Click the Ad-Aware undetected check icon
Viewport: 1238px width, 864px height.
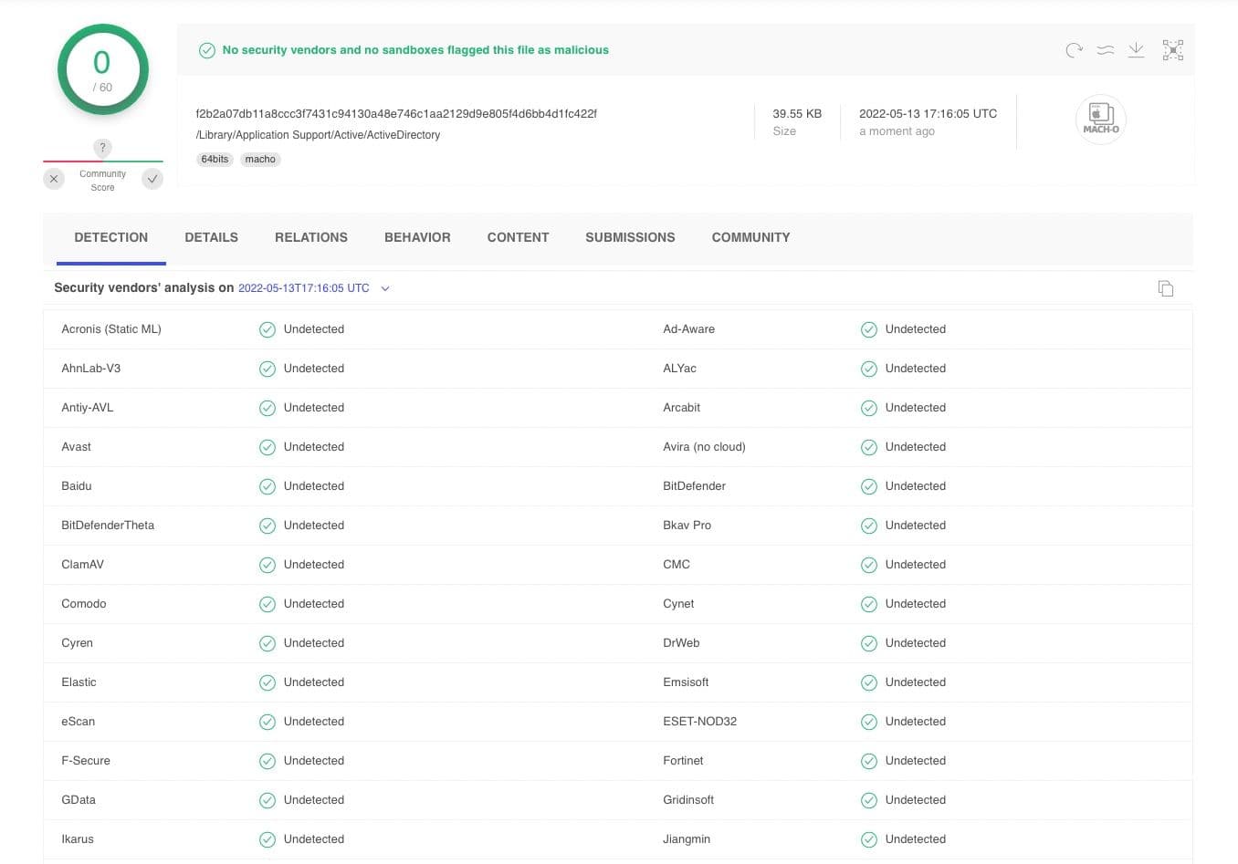pos(869,329)
